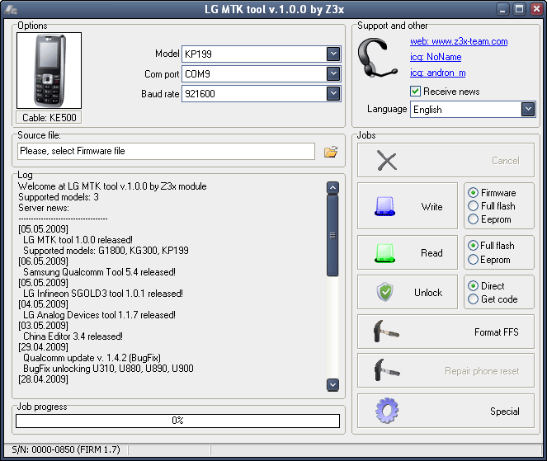Click the log scrollbar thumb
The height and width of the screenshot is (461, 547).
click(332, 235)
